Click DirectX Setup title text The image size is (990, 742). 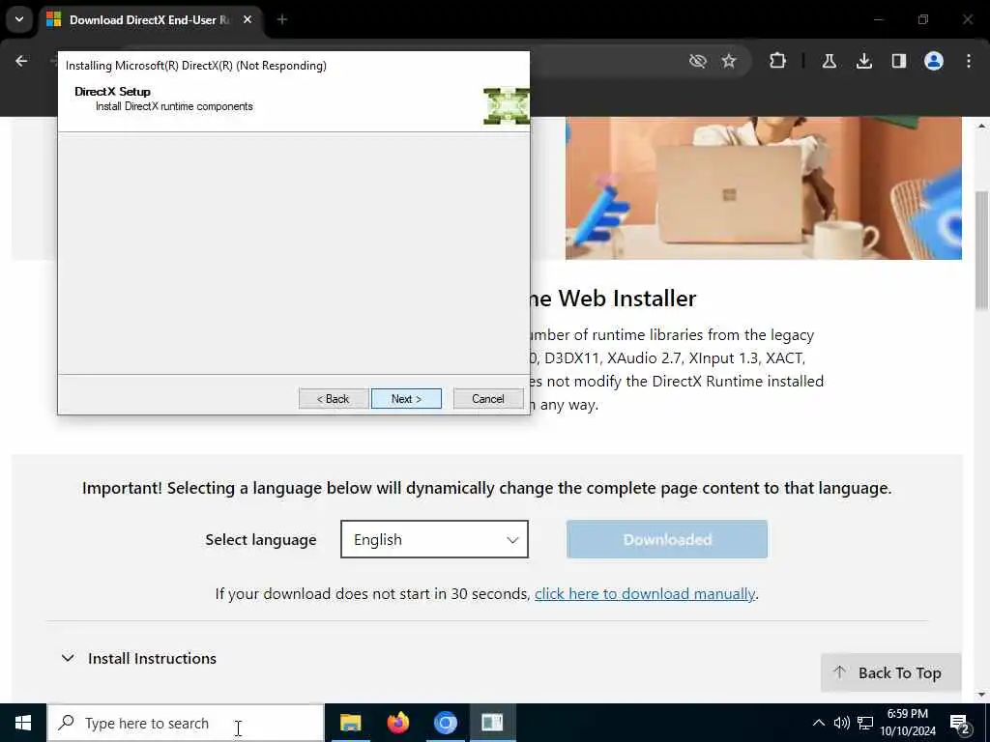click(x=112, y=92)
